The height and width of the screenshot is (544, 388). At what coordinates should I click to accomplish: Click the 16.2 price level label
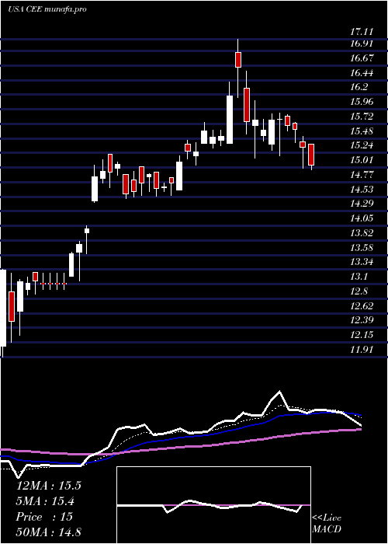359,87
